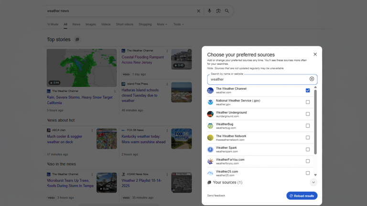Open Coastal Flooding Rampant Across New Jersey
Image resolution: width=367 pixels, height=206 pixels.
142,60
